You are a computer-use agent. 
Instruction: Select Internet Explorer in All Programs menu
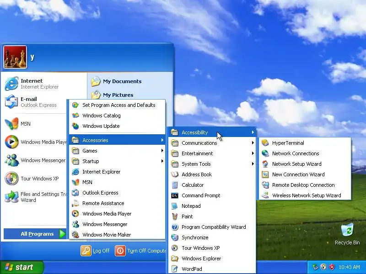pyautogui.click(x=117, y=172)
